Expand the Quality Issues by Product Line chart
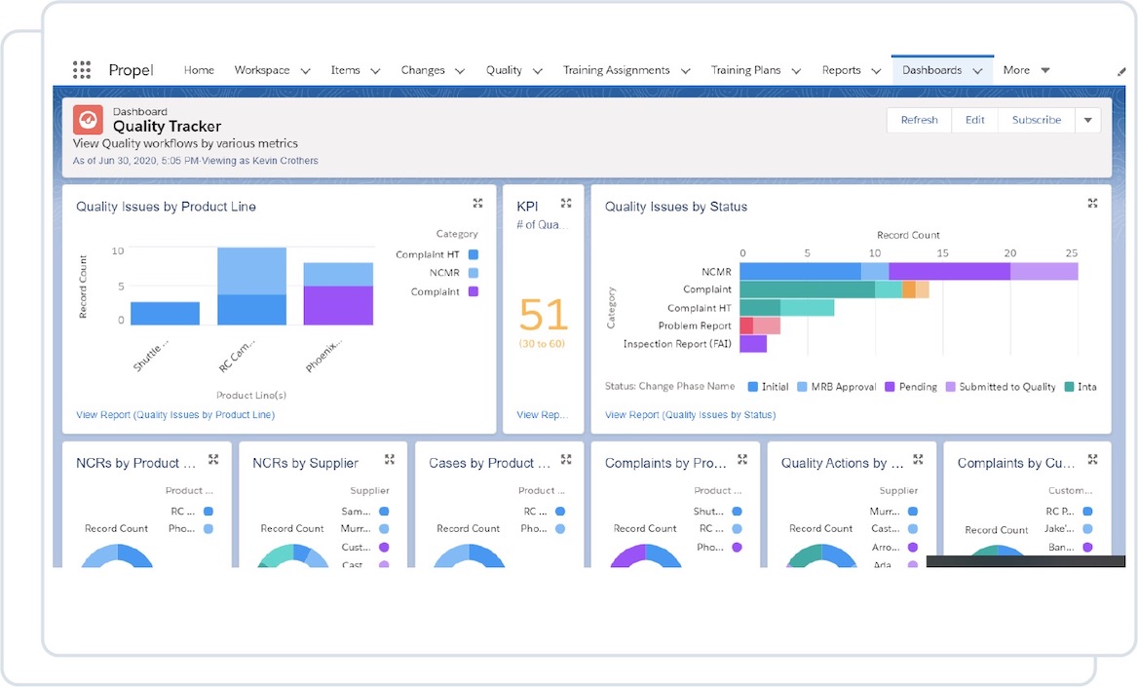This screenshot has height=687, width=1138. [477, 204]
